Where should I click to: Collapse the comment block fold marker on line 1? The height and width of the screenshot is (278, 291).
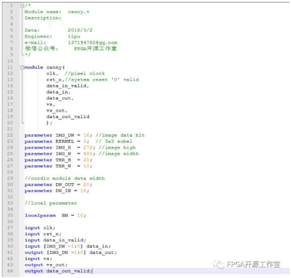click(22, 5)
